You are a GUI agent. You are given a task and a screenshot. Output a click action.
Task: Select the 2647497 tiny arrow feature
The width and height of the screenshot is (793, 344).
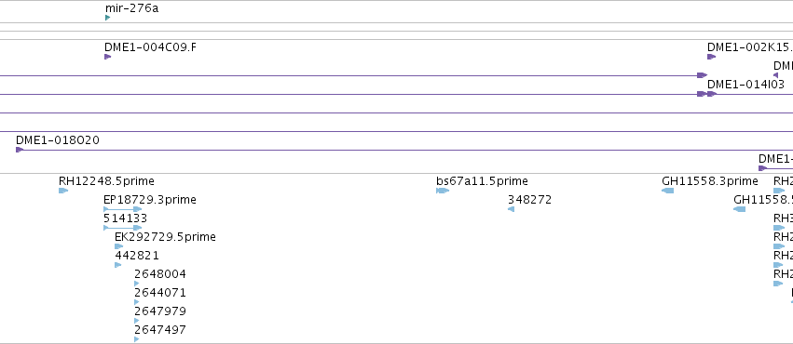(137, 339)
